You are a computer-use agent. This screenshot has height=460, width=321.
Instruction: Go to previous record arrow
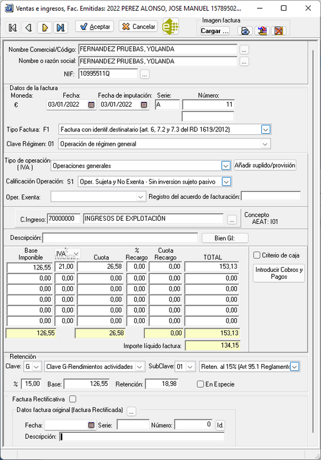pos(29,28)
